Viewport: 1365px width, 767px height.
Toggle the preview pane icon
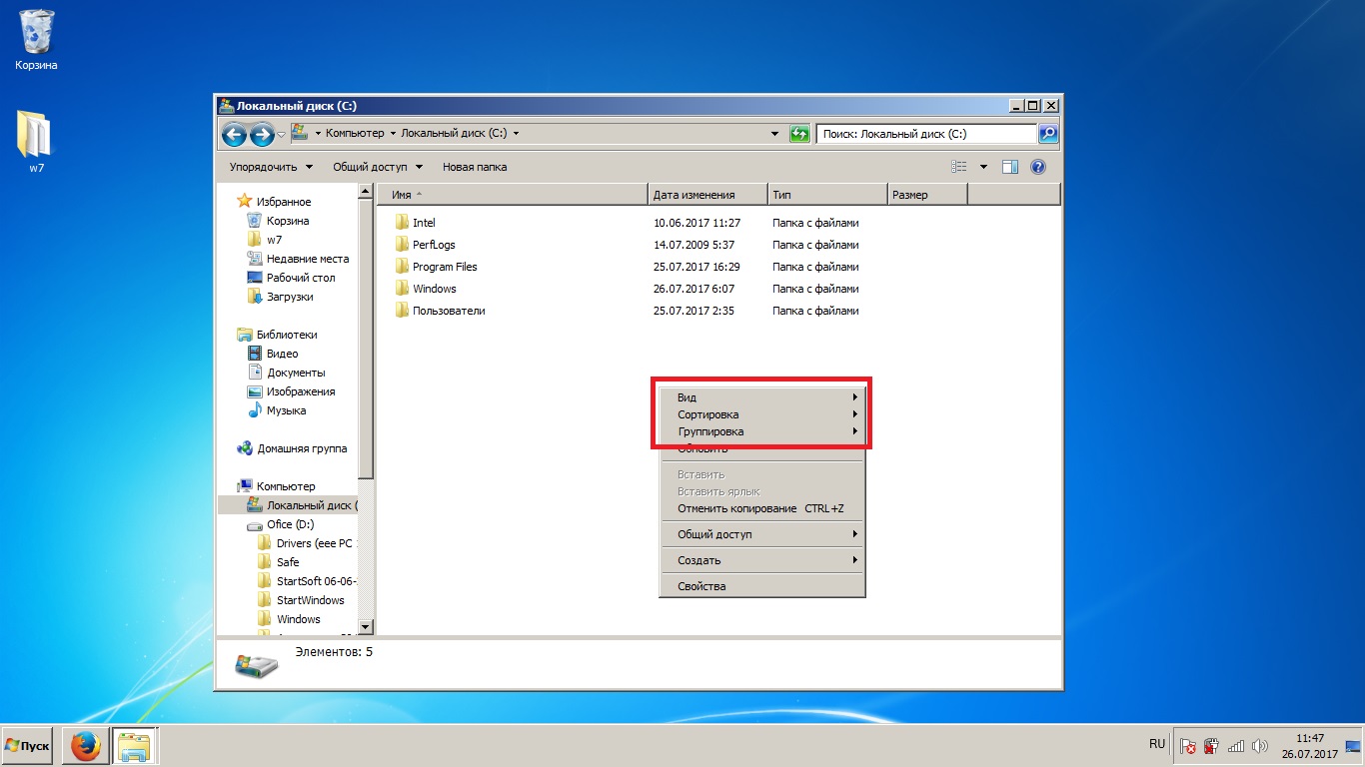coord(1010,167)
